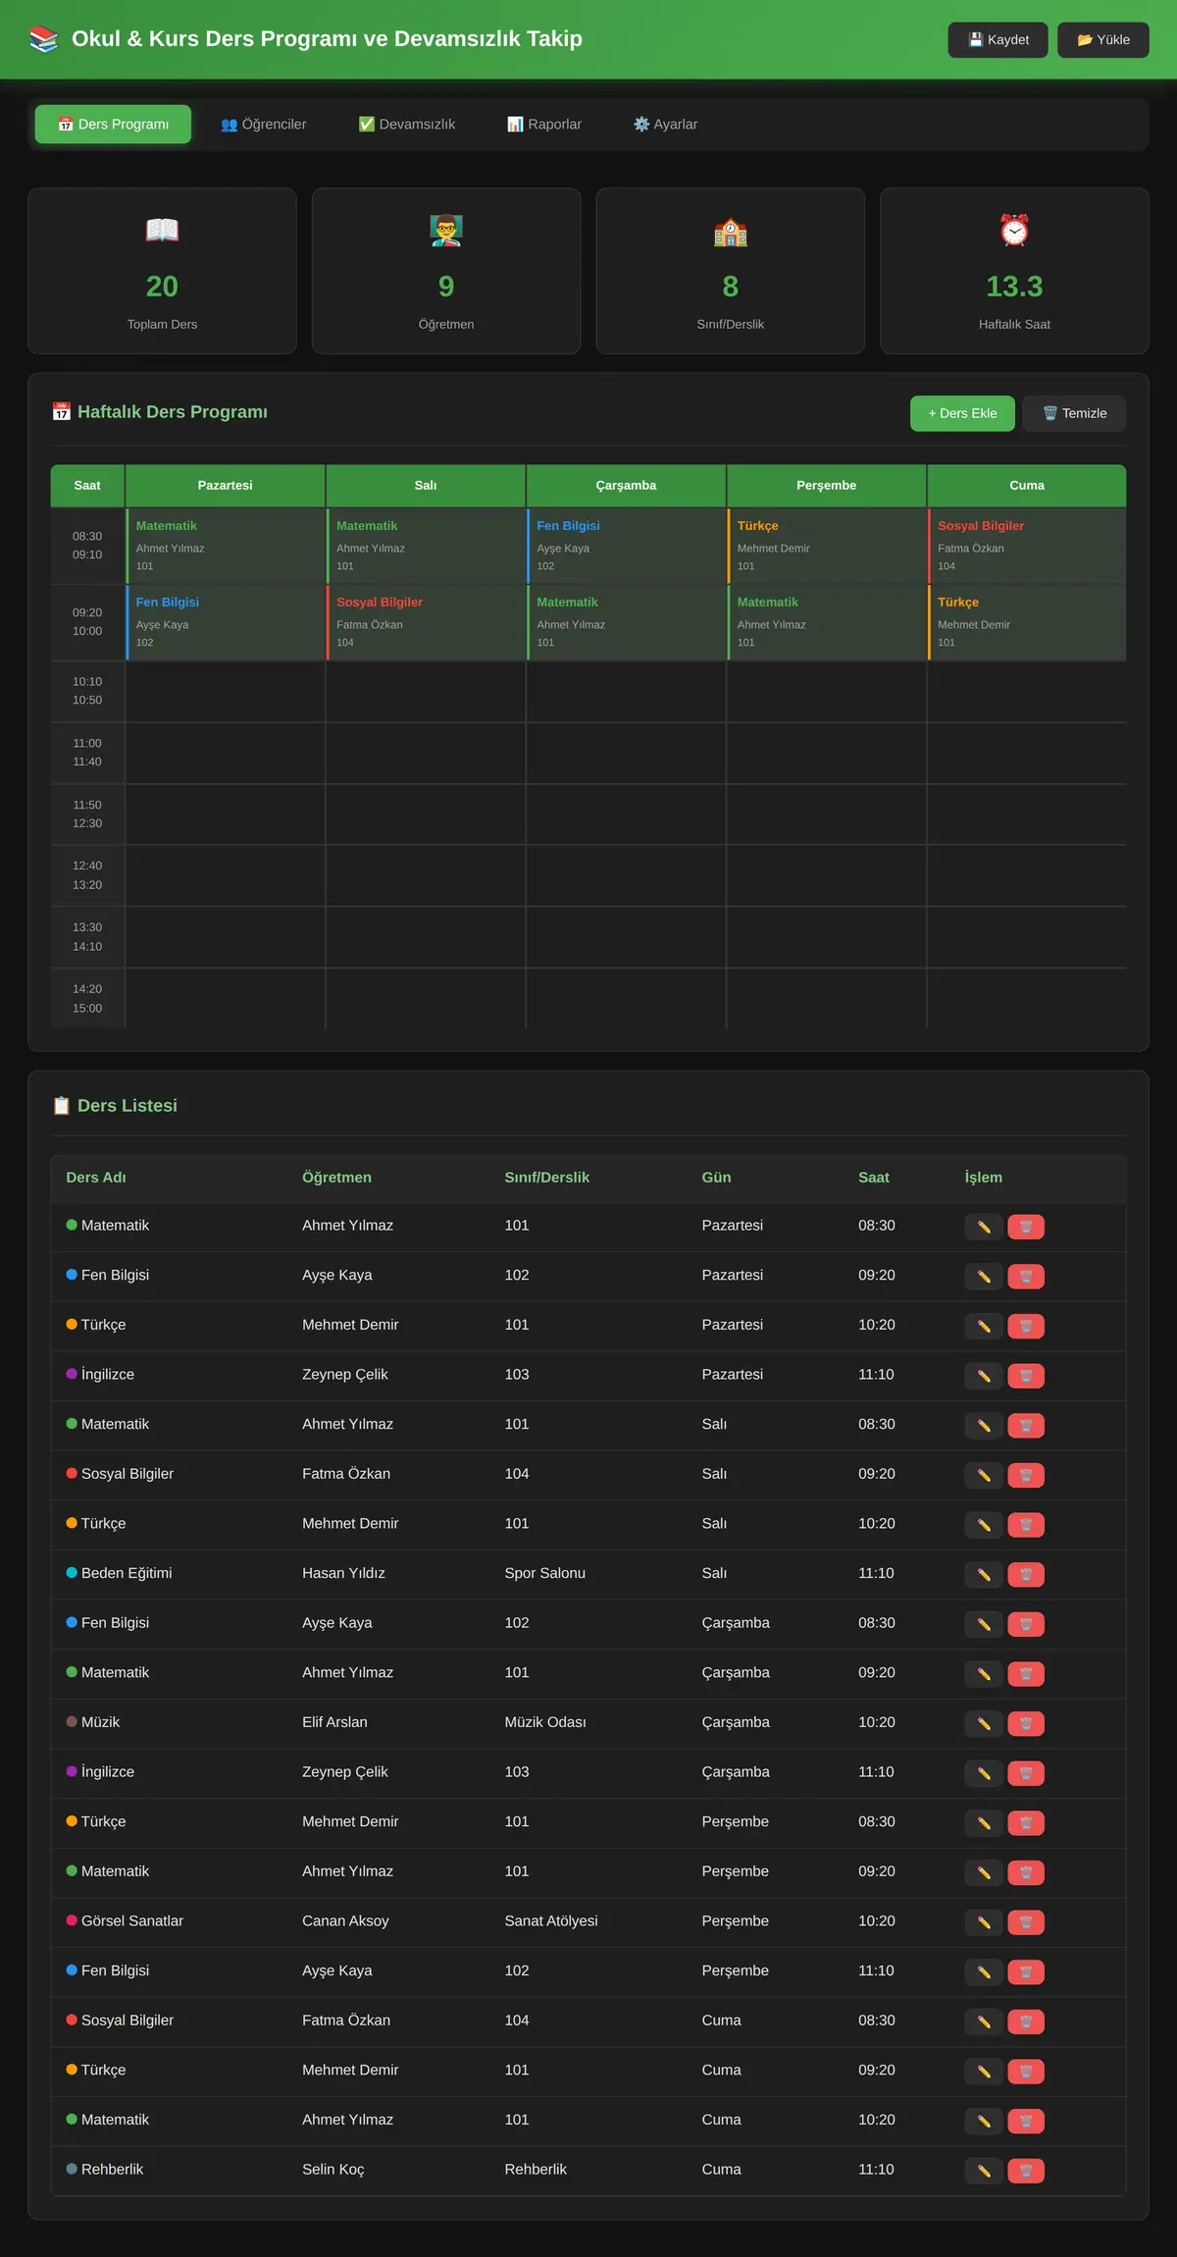Delete the Rehberlik lesson by Selin Koç

[1026, 2171]
